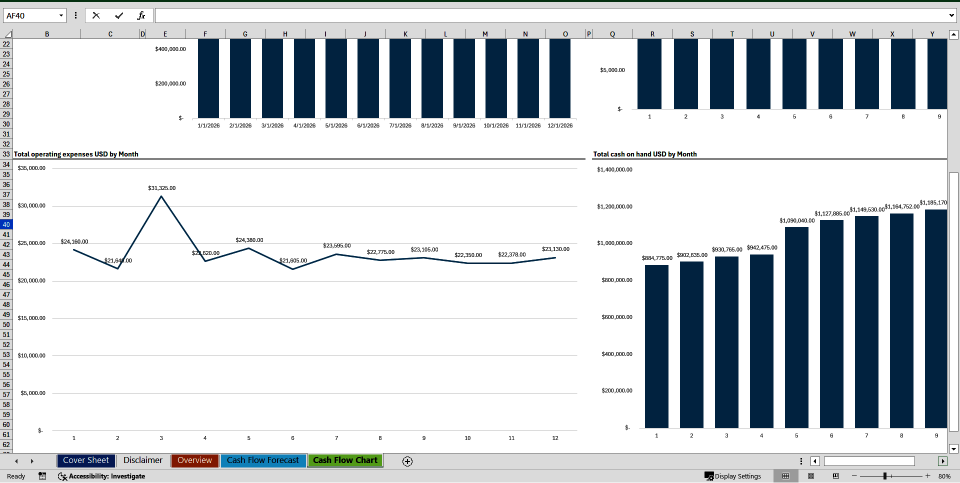The width and height of the screenshot is (960, 483).
Task: Start macro recording from the status bar
Action: pos(42,476)
